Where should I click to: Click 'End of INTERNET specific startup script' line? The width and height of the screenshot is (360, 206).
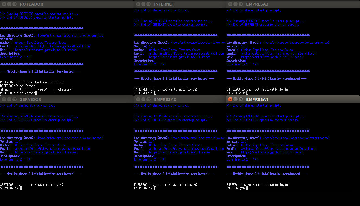(x=171, y=25)
